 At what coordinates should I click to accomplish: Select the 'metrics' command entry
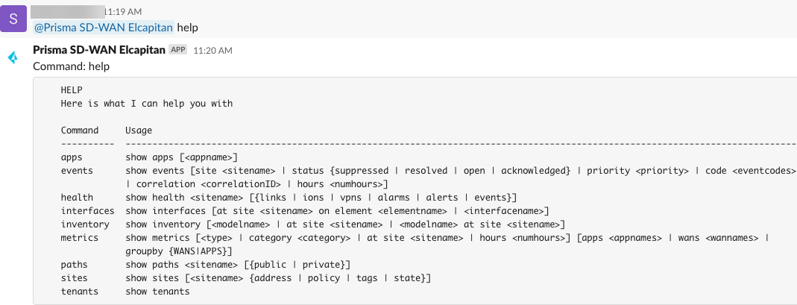pos(80,238)
